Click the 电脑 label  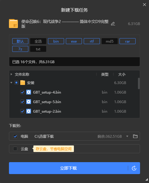pos(24,136)
